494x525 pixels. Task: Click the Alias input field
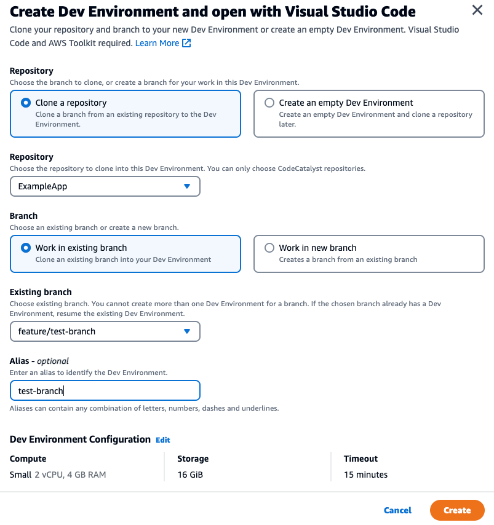click(x=105, y=390)
